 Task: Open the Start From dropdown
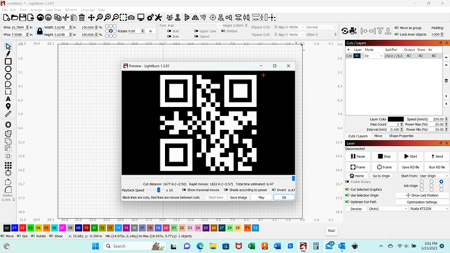coord(434,176)
